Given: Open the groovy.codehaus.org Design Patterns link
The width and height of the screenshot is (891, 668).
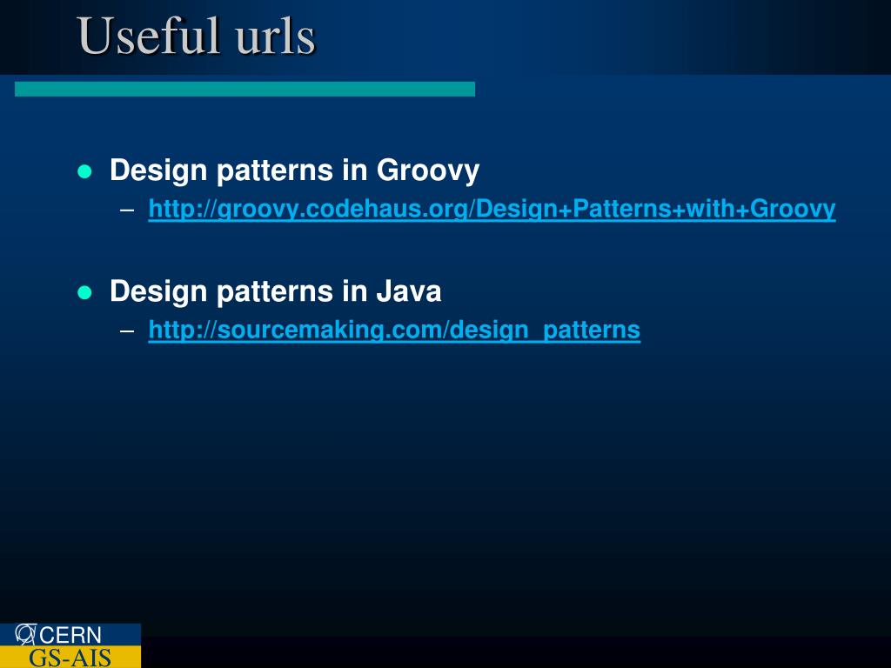Looking at the screenshot, I should point(492,209).
